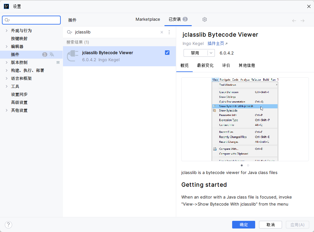Open the help question mark button
The height and width of the screenshot is (232, 314).
pos(8,225)
